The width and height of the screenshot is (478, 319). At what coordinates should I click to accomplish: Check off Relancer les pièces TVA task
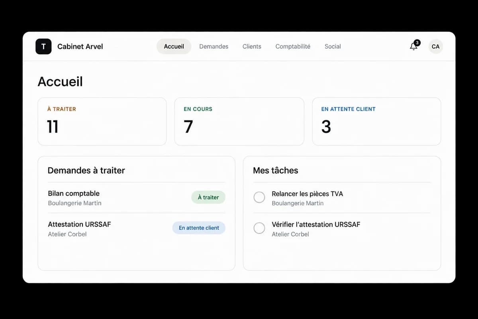(259, 197)
